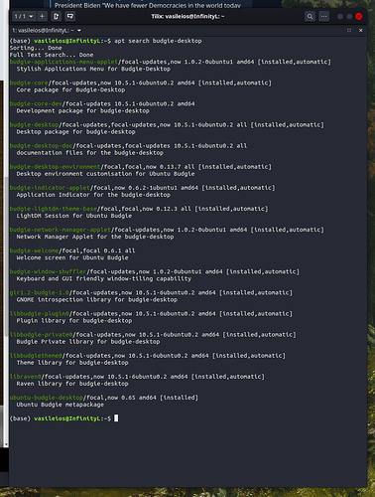The image size is (375, 497).
Task: Click the 'apt search budgie-desktop' command text
Action: pos(158,41)
